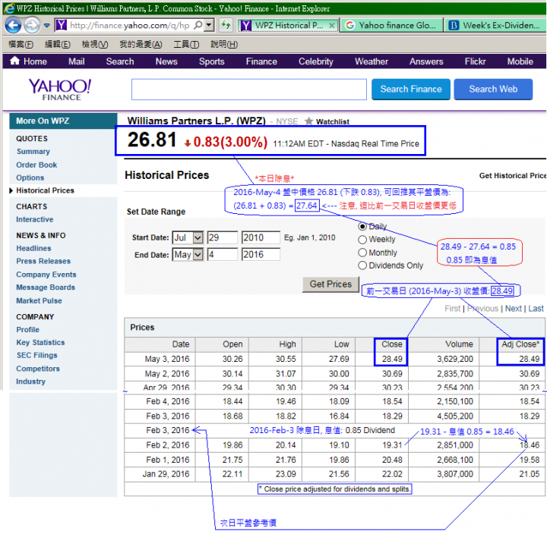Viewport: 547px width, 534px height.
Task: Go to Last page of prices
Action: [536, 309]
